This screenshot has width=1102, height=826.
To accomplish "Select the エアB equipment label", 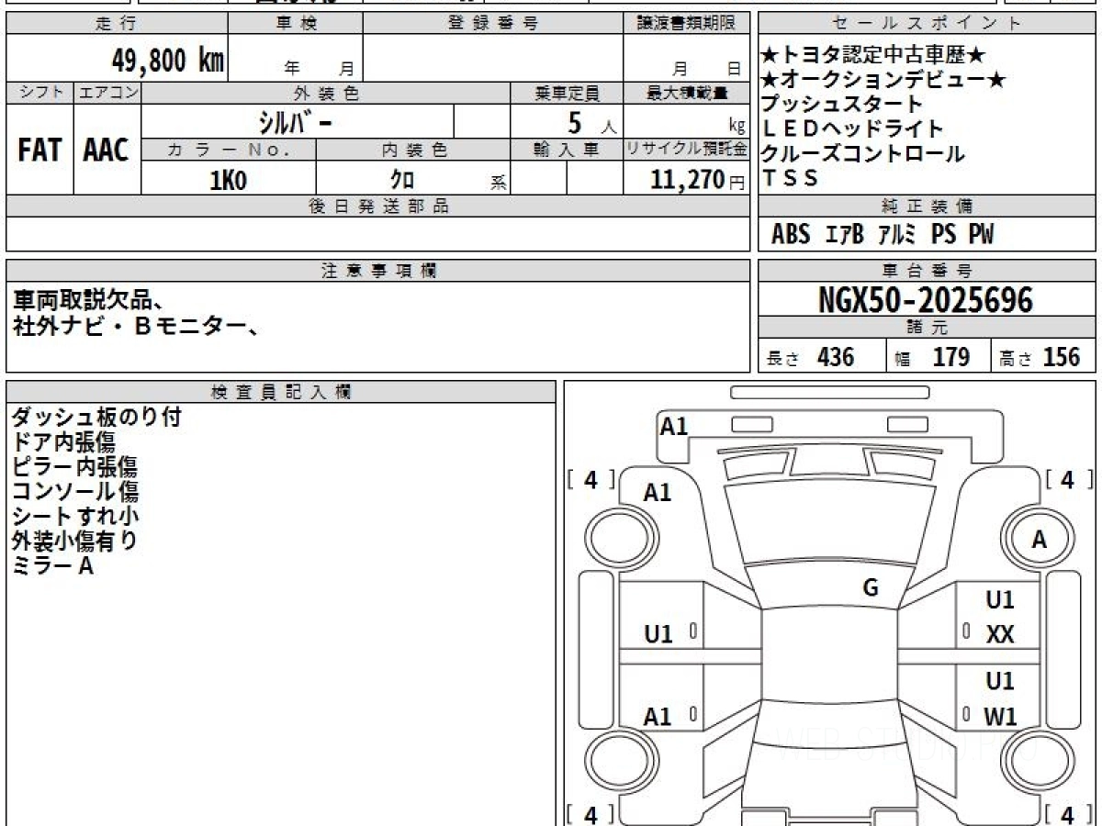I will [844, 235].
